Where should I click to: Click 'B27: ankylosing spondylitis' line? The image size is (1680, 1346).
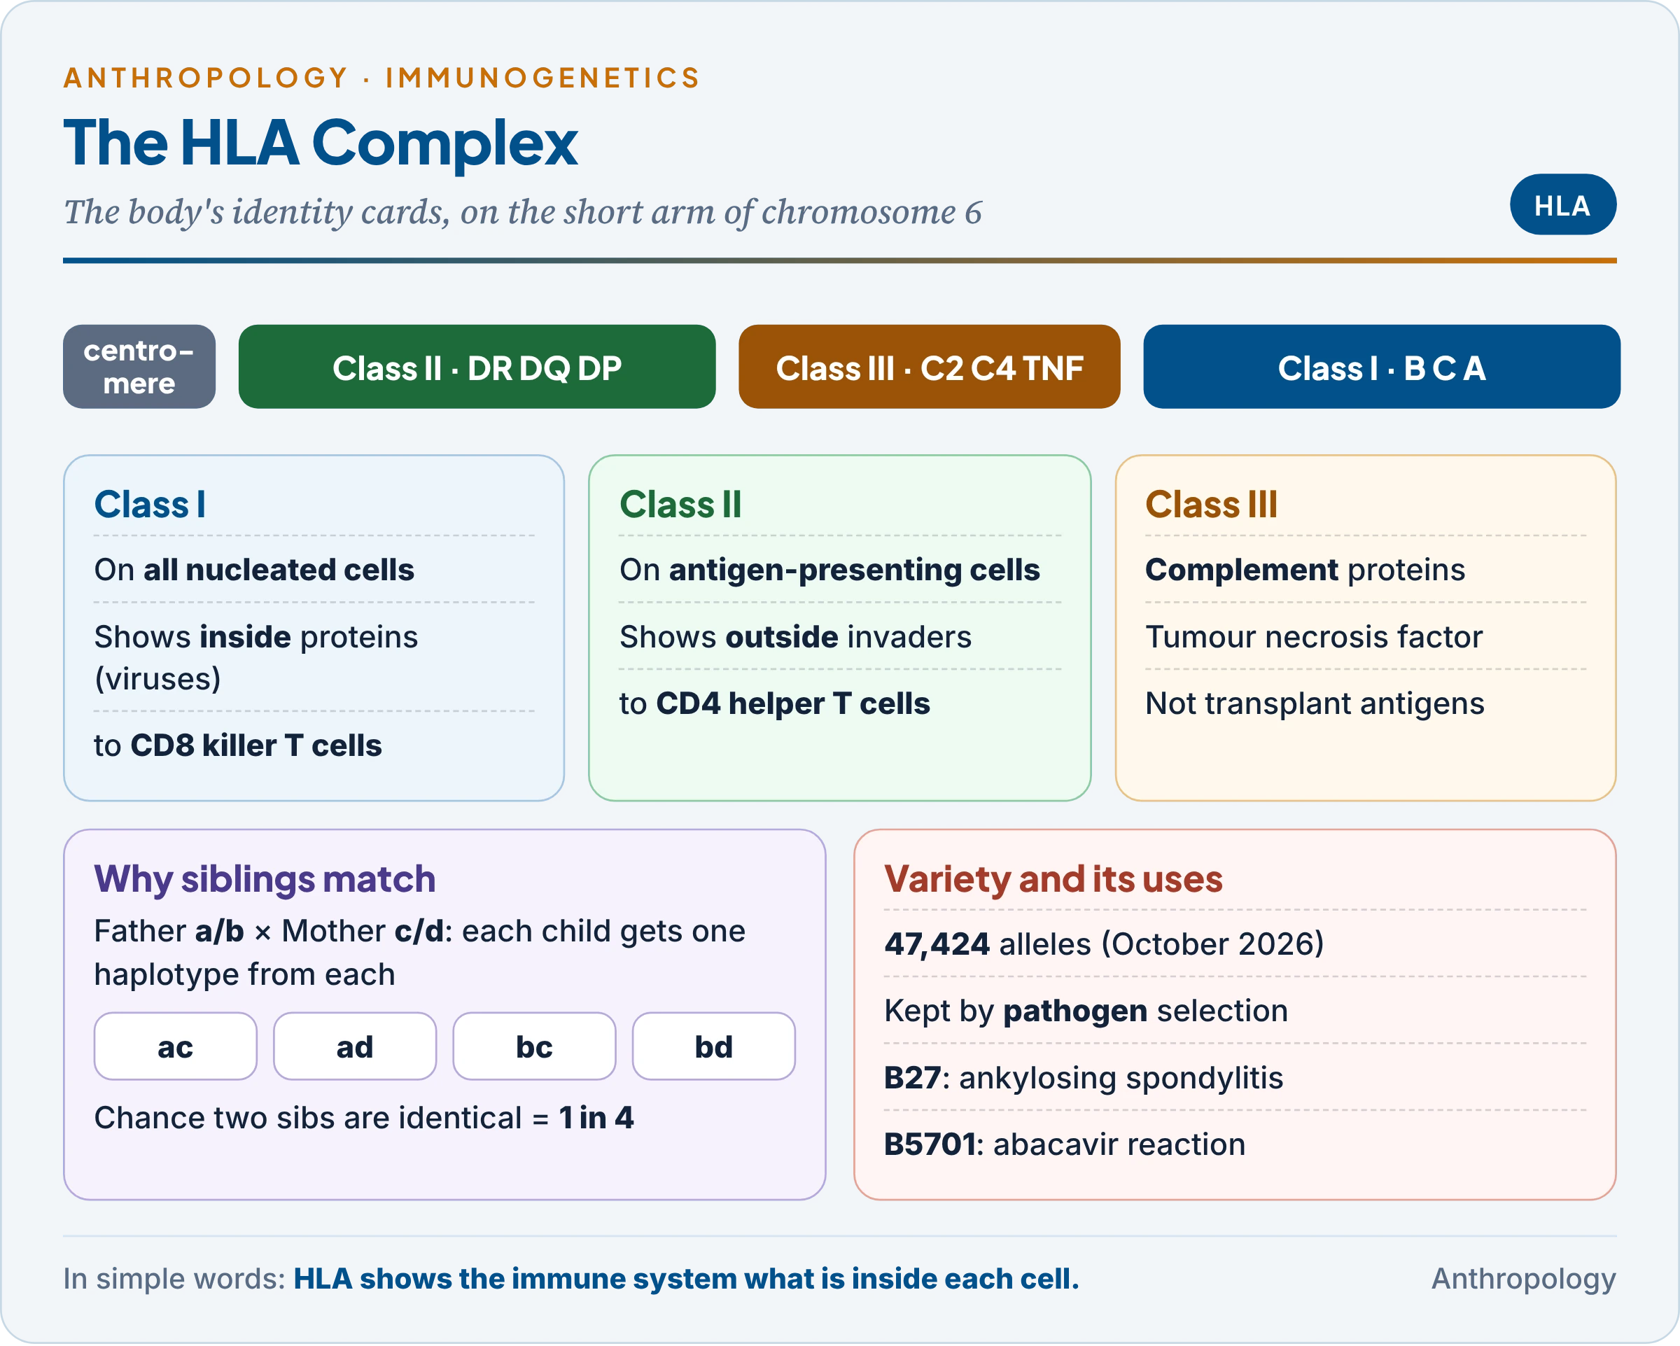tap(1083, 1078)
